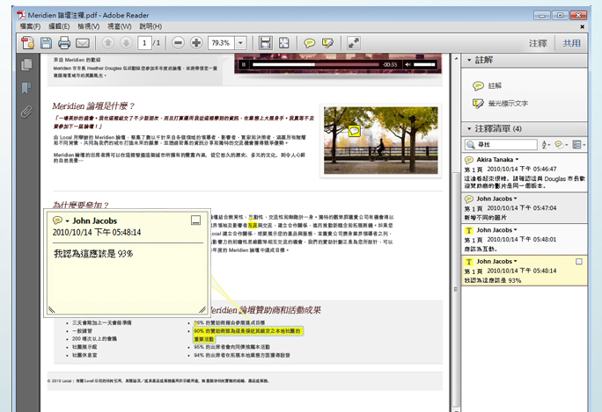Open the Attachments paperclip panel
Viewport: 602px width, 412px height.
(x=26, y=111)
